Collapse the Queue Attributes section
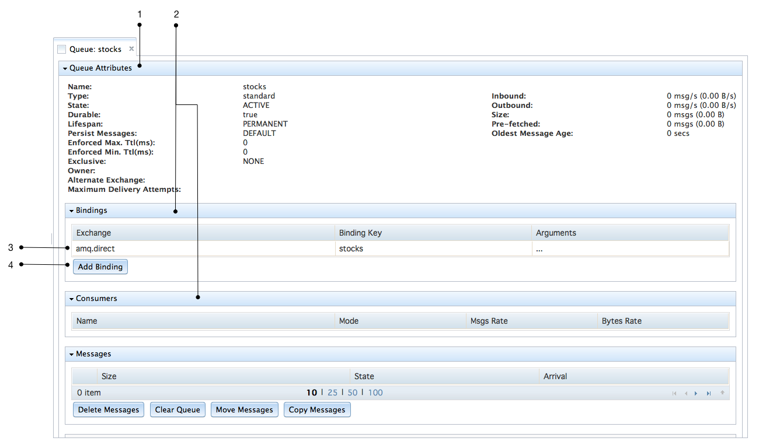759x448 pixels. 65,68
